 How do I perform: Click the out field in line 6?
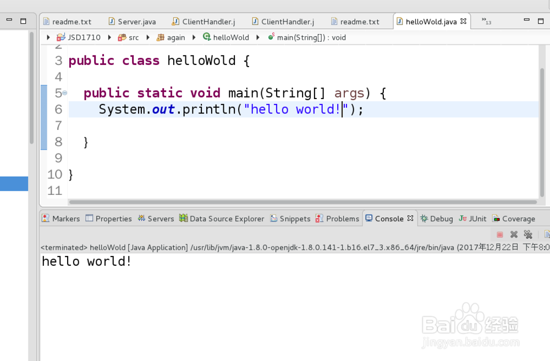pyautogui.click(x=163, y=109)
